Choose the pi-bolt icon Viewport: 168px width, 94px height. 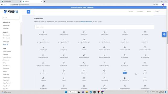click(x=64, y=78)
